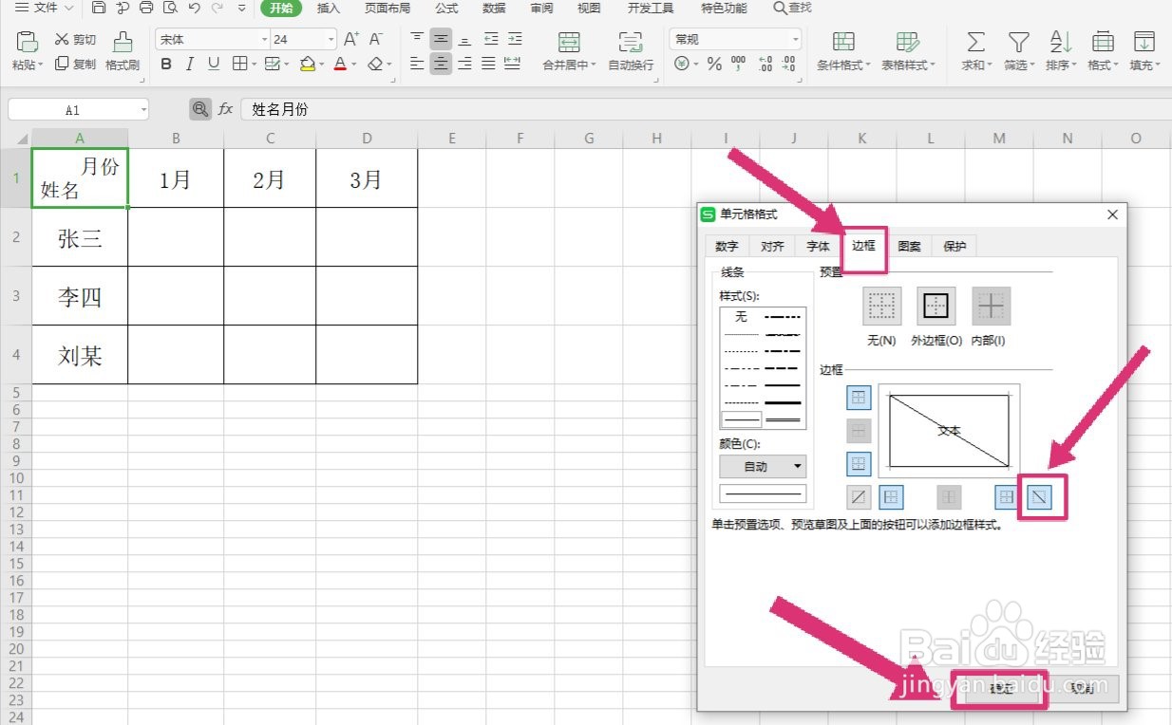
Task: Click increase decimal places icon
Action: click(x=766, y=64)
